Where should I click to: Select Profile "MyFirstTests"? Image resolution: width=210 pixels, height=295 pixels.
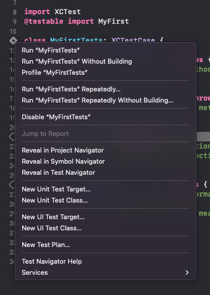click(x=106, y=73)
